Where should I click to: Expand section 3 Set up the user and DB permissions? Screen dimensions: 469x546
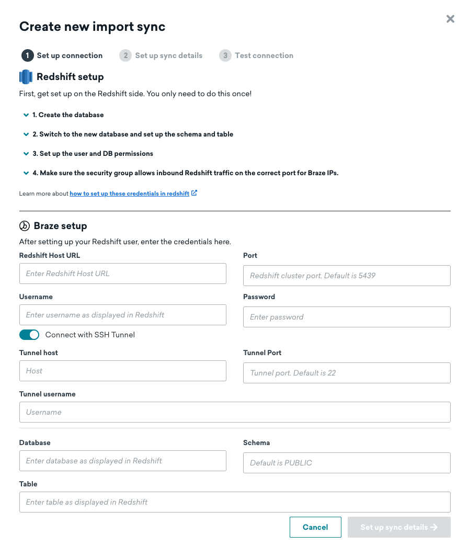pos(26,153)
